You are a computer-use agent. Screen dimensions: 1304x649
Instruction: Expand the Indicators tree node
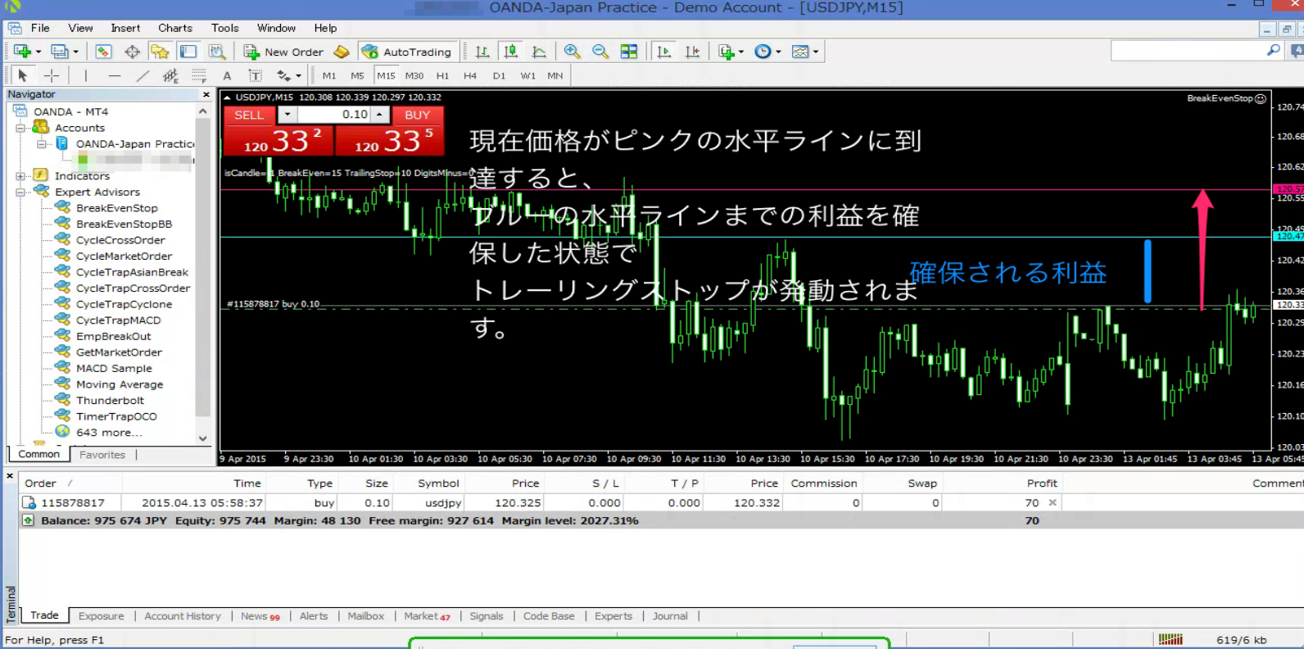[20, 176]
